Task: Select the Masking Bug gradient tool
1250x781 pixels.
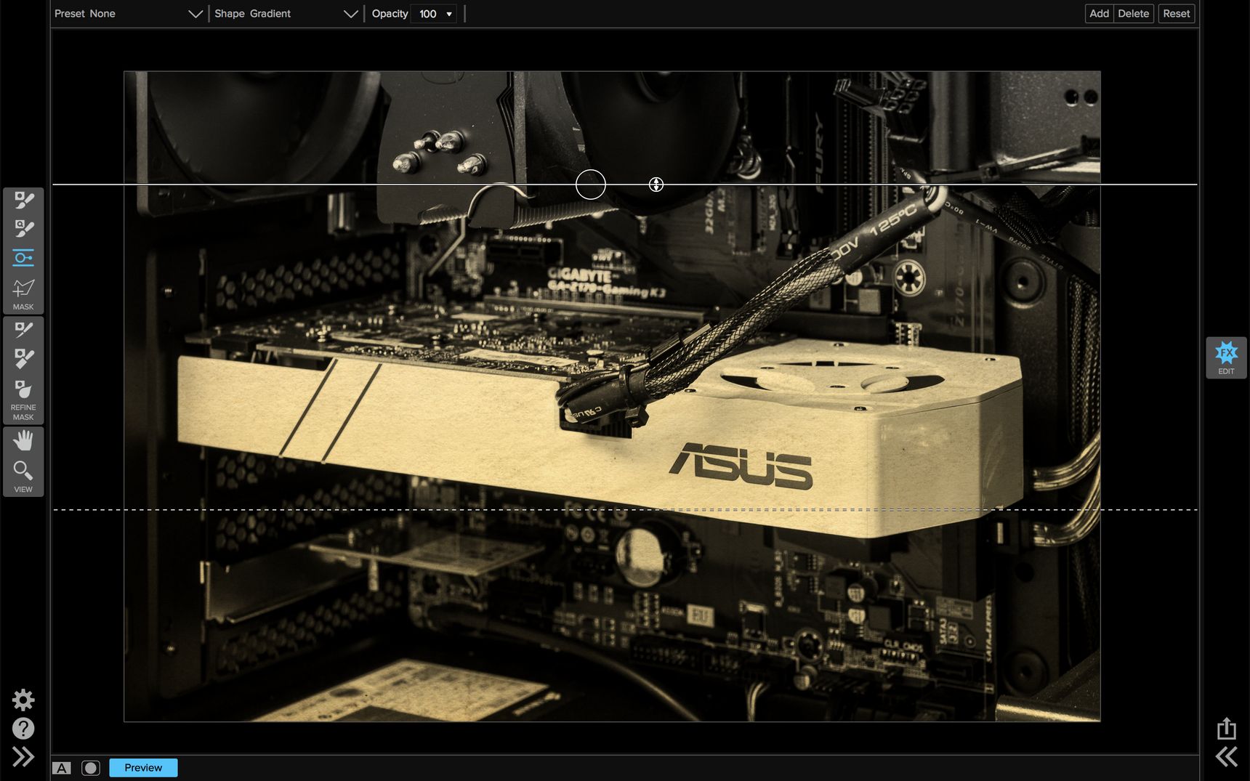Action: 23,258
